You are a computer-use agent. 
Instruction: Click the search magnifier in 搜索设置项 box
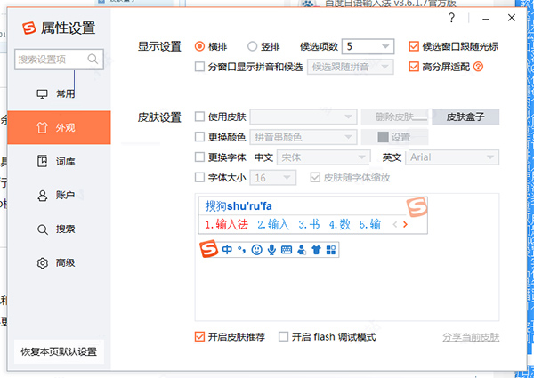click(93, 59)
